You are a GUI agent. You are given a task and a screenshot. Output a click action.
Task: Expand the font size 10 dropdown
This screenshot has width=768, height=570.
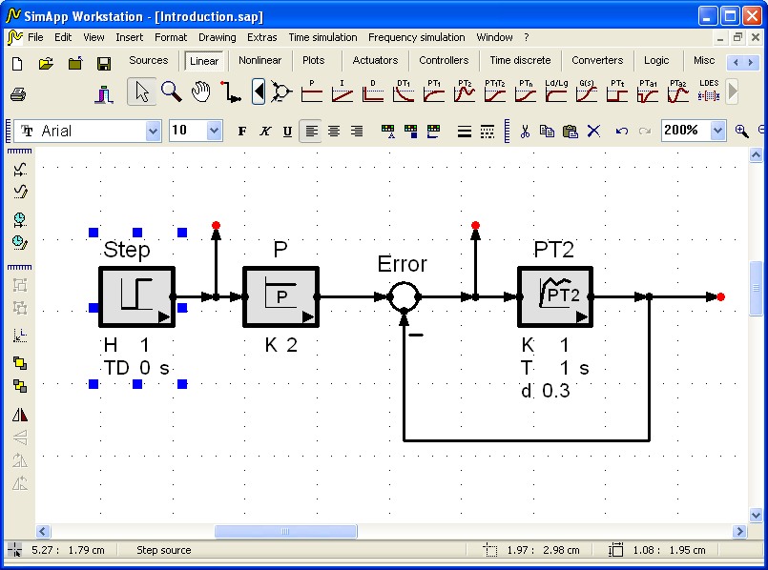pos(214,132)
